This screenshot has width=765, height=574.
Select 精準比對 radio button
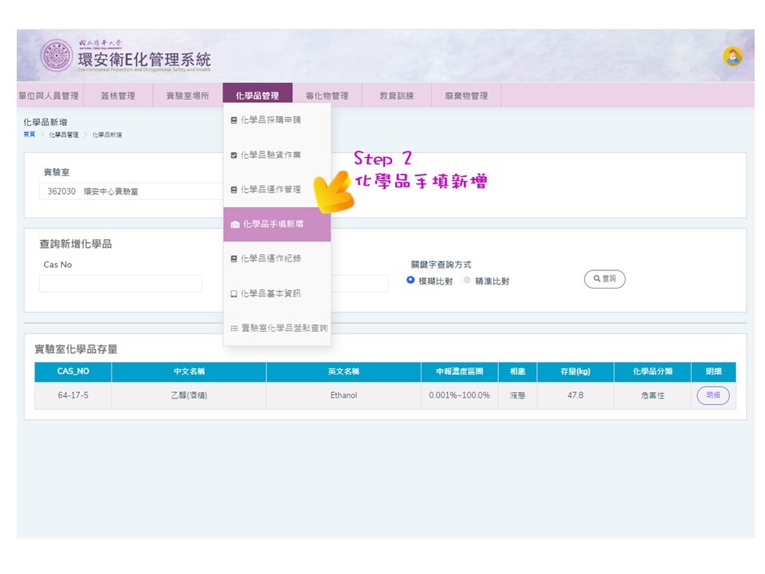(x=467, y=281)
